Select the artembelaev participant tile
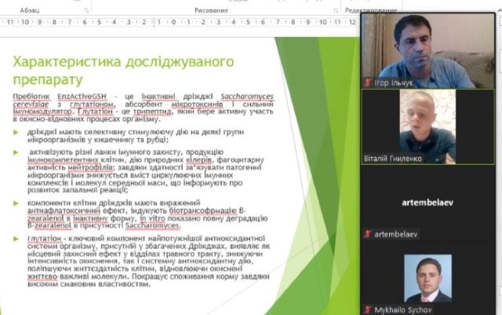502x315 pixels. coord(427,203)
